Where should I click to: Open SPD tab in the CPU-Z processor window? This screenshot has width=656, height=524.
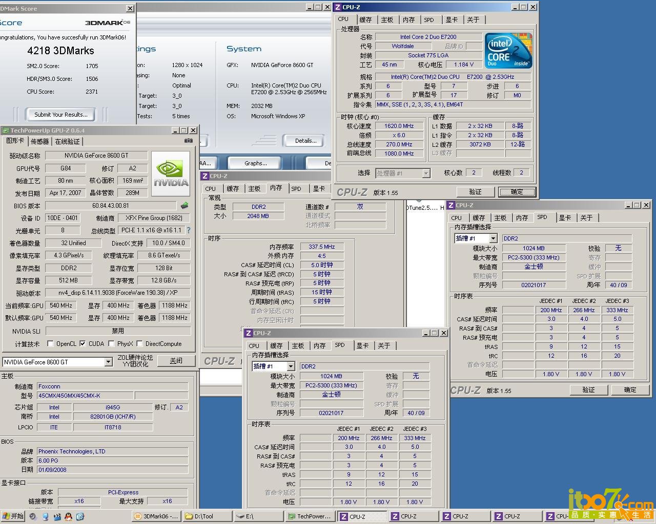click(x=429, y=20)
